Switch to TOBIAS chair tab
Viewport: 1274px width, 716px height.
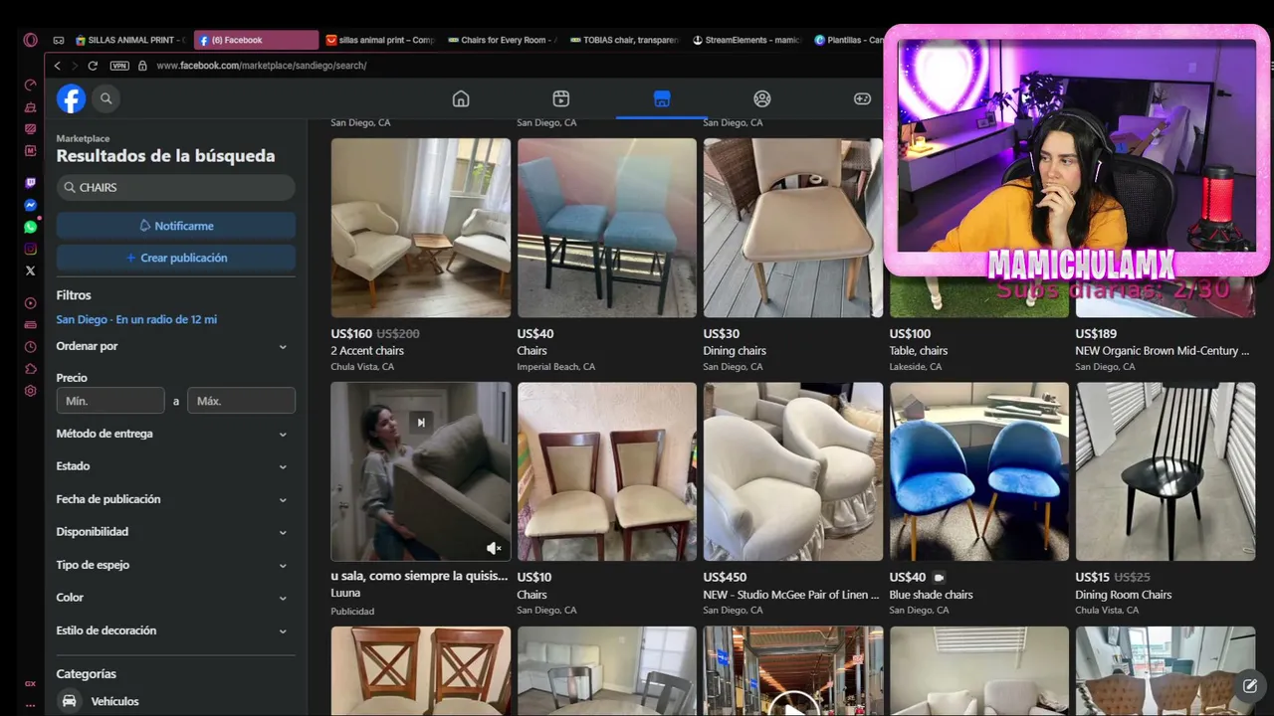[x=625, y=40]
